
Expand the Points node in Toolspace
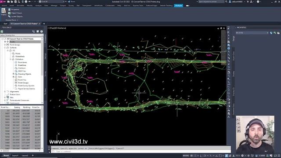pyautogui.click(x=5, y=42)
